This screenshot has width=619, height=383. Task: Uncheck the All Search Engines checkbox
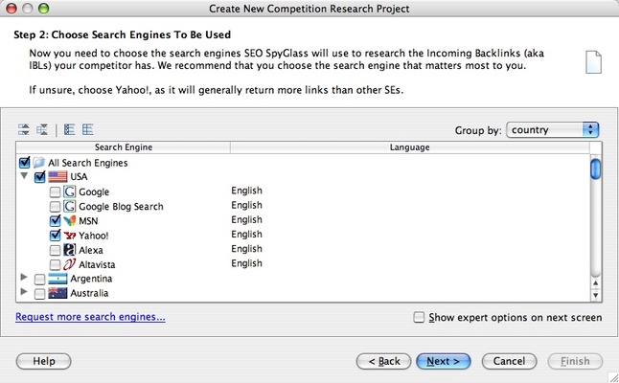point(25,162)
